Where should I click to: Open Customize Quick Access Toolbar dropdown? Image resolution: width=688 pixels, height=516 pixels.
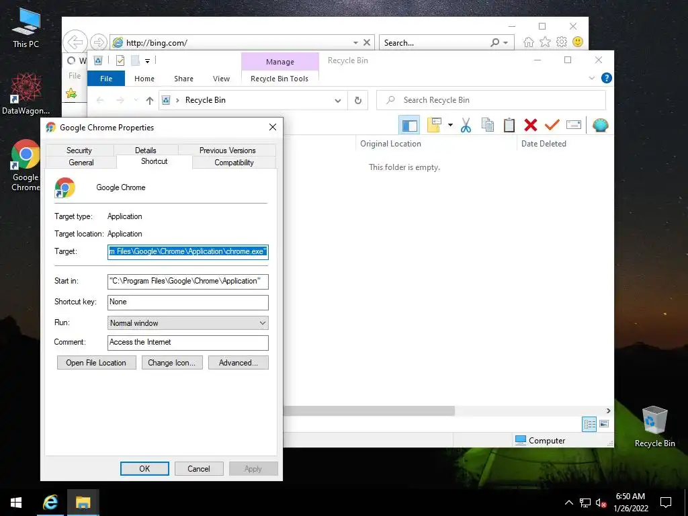pos(147,61)
